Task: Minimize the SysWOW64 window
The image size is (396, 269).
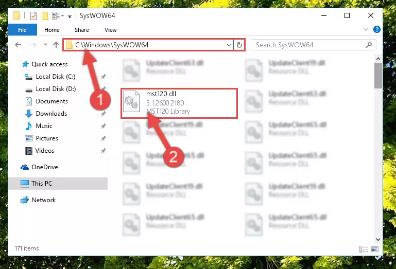Action: pos(324,15)
